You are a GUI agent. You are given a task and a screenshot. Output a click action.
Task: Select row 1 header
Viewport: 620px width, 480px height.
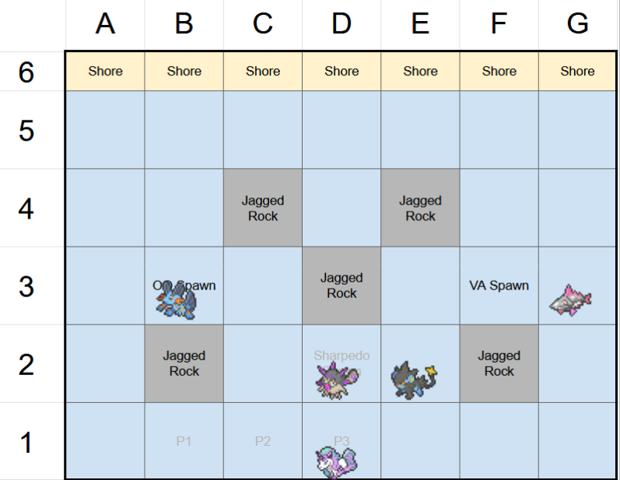click(x=26, y=442)
